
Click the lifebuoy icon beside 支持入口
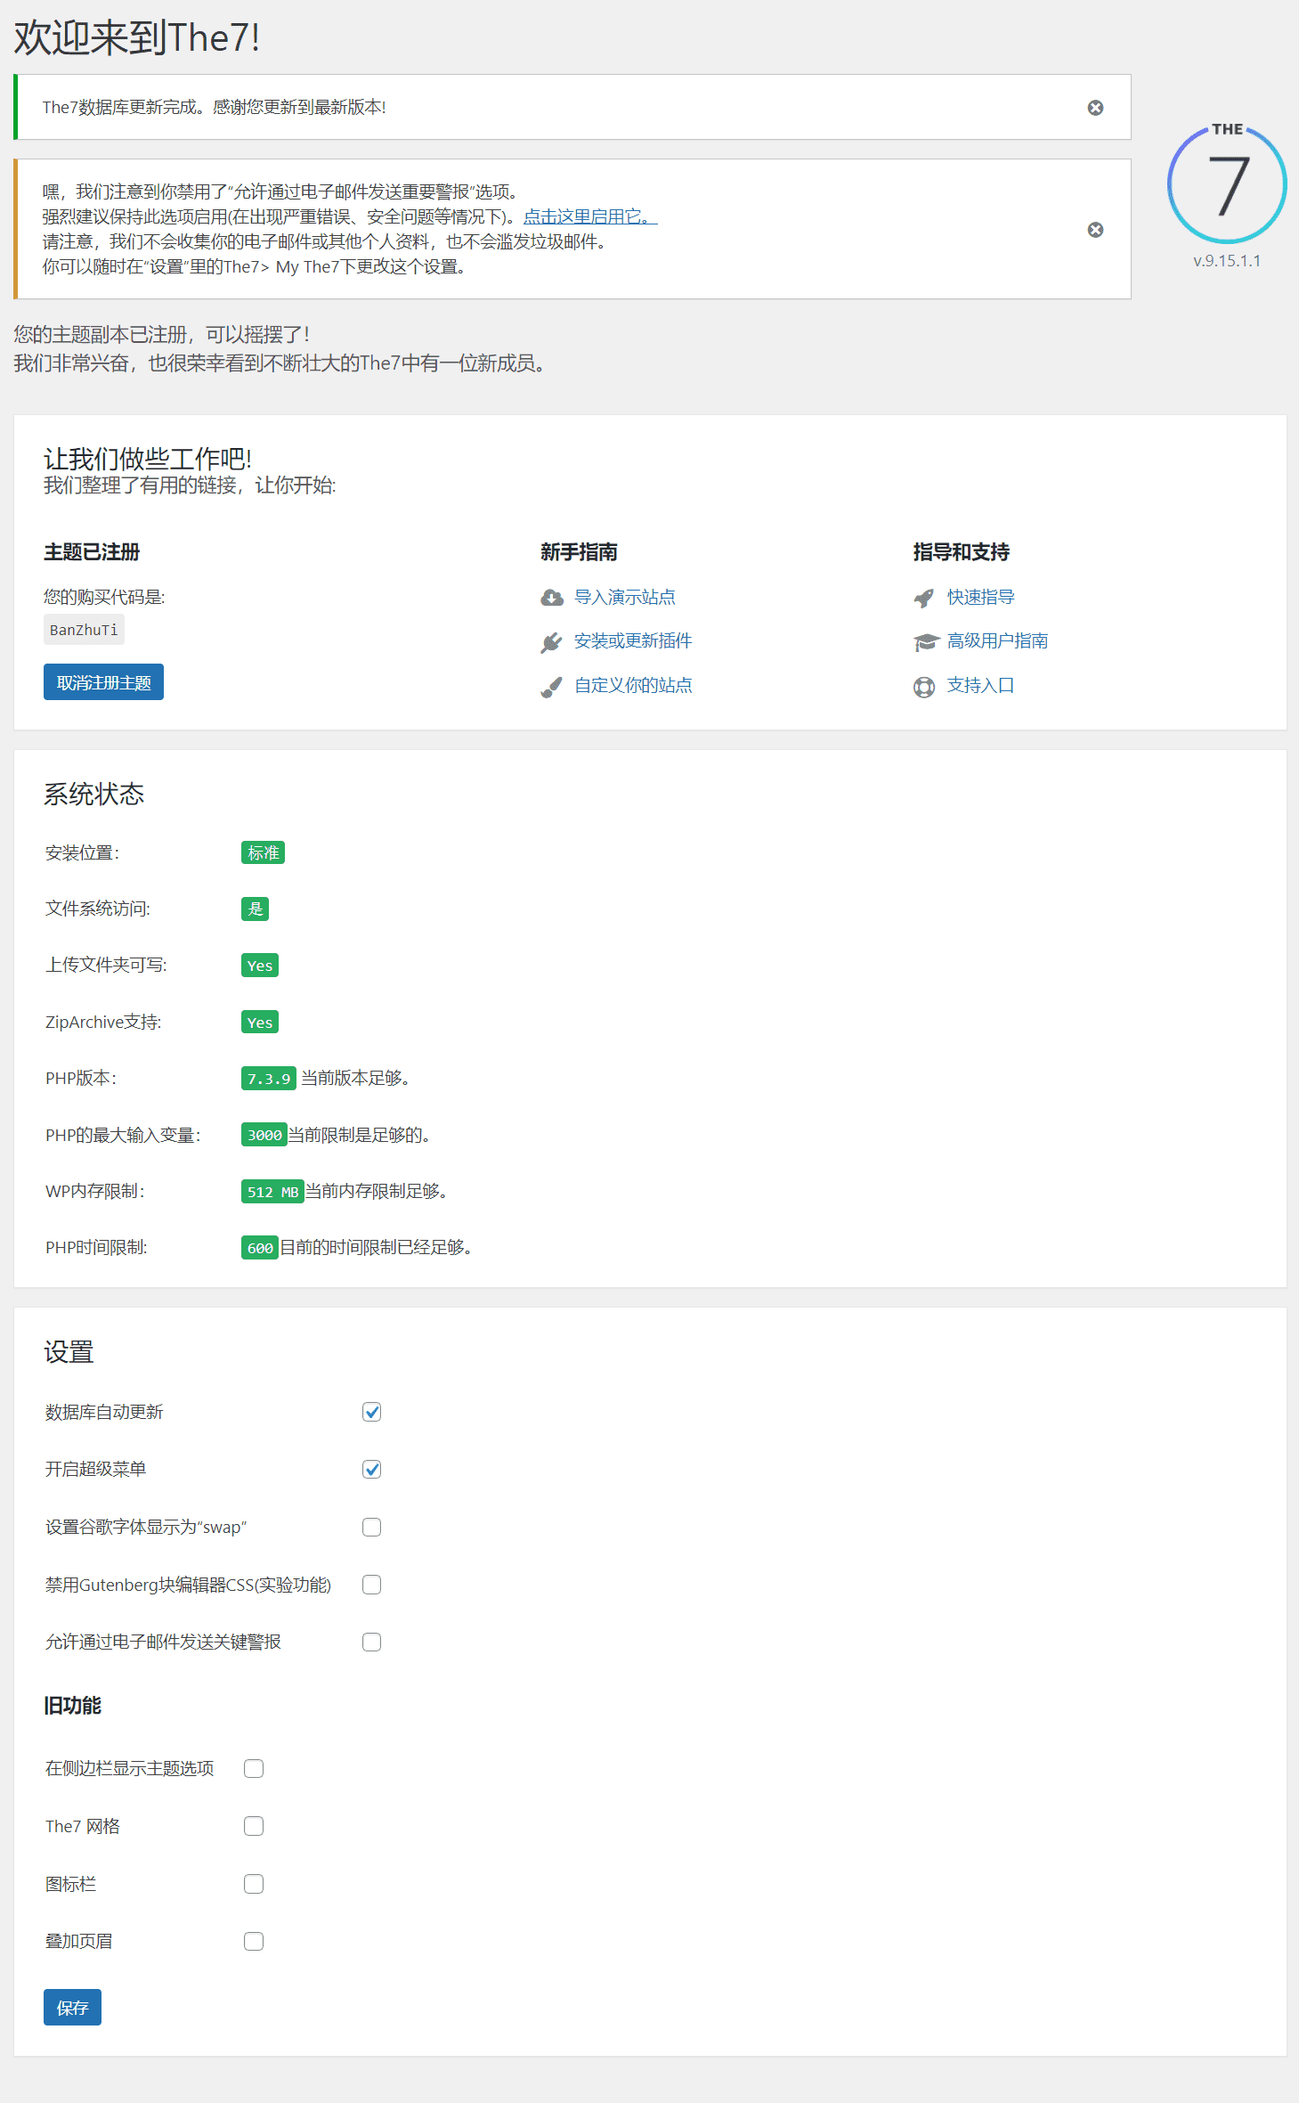[924, 687]
